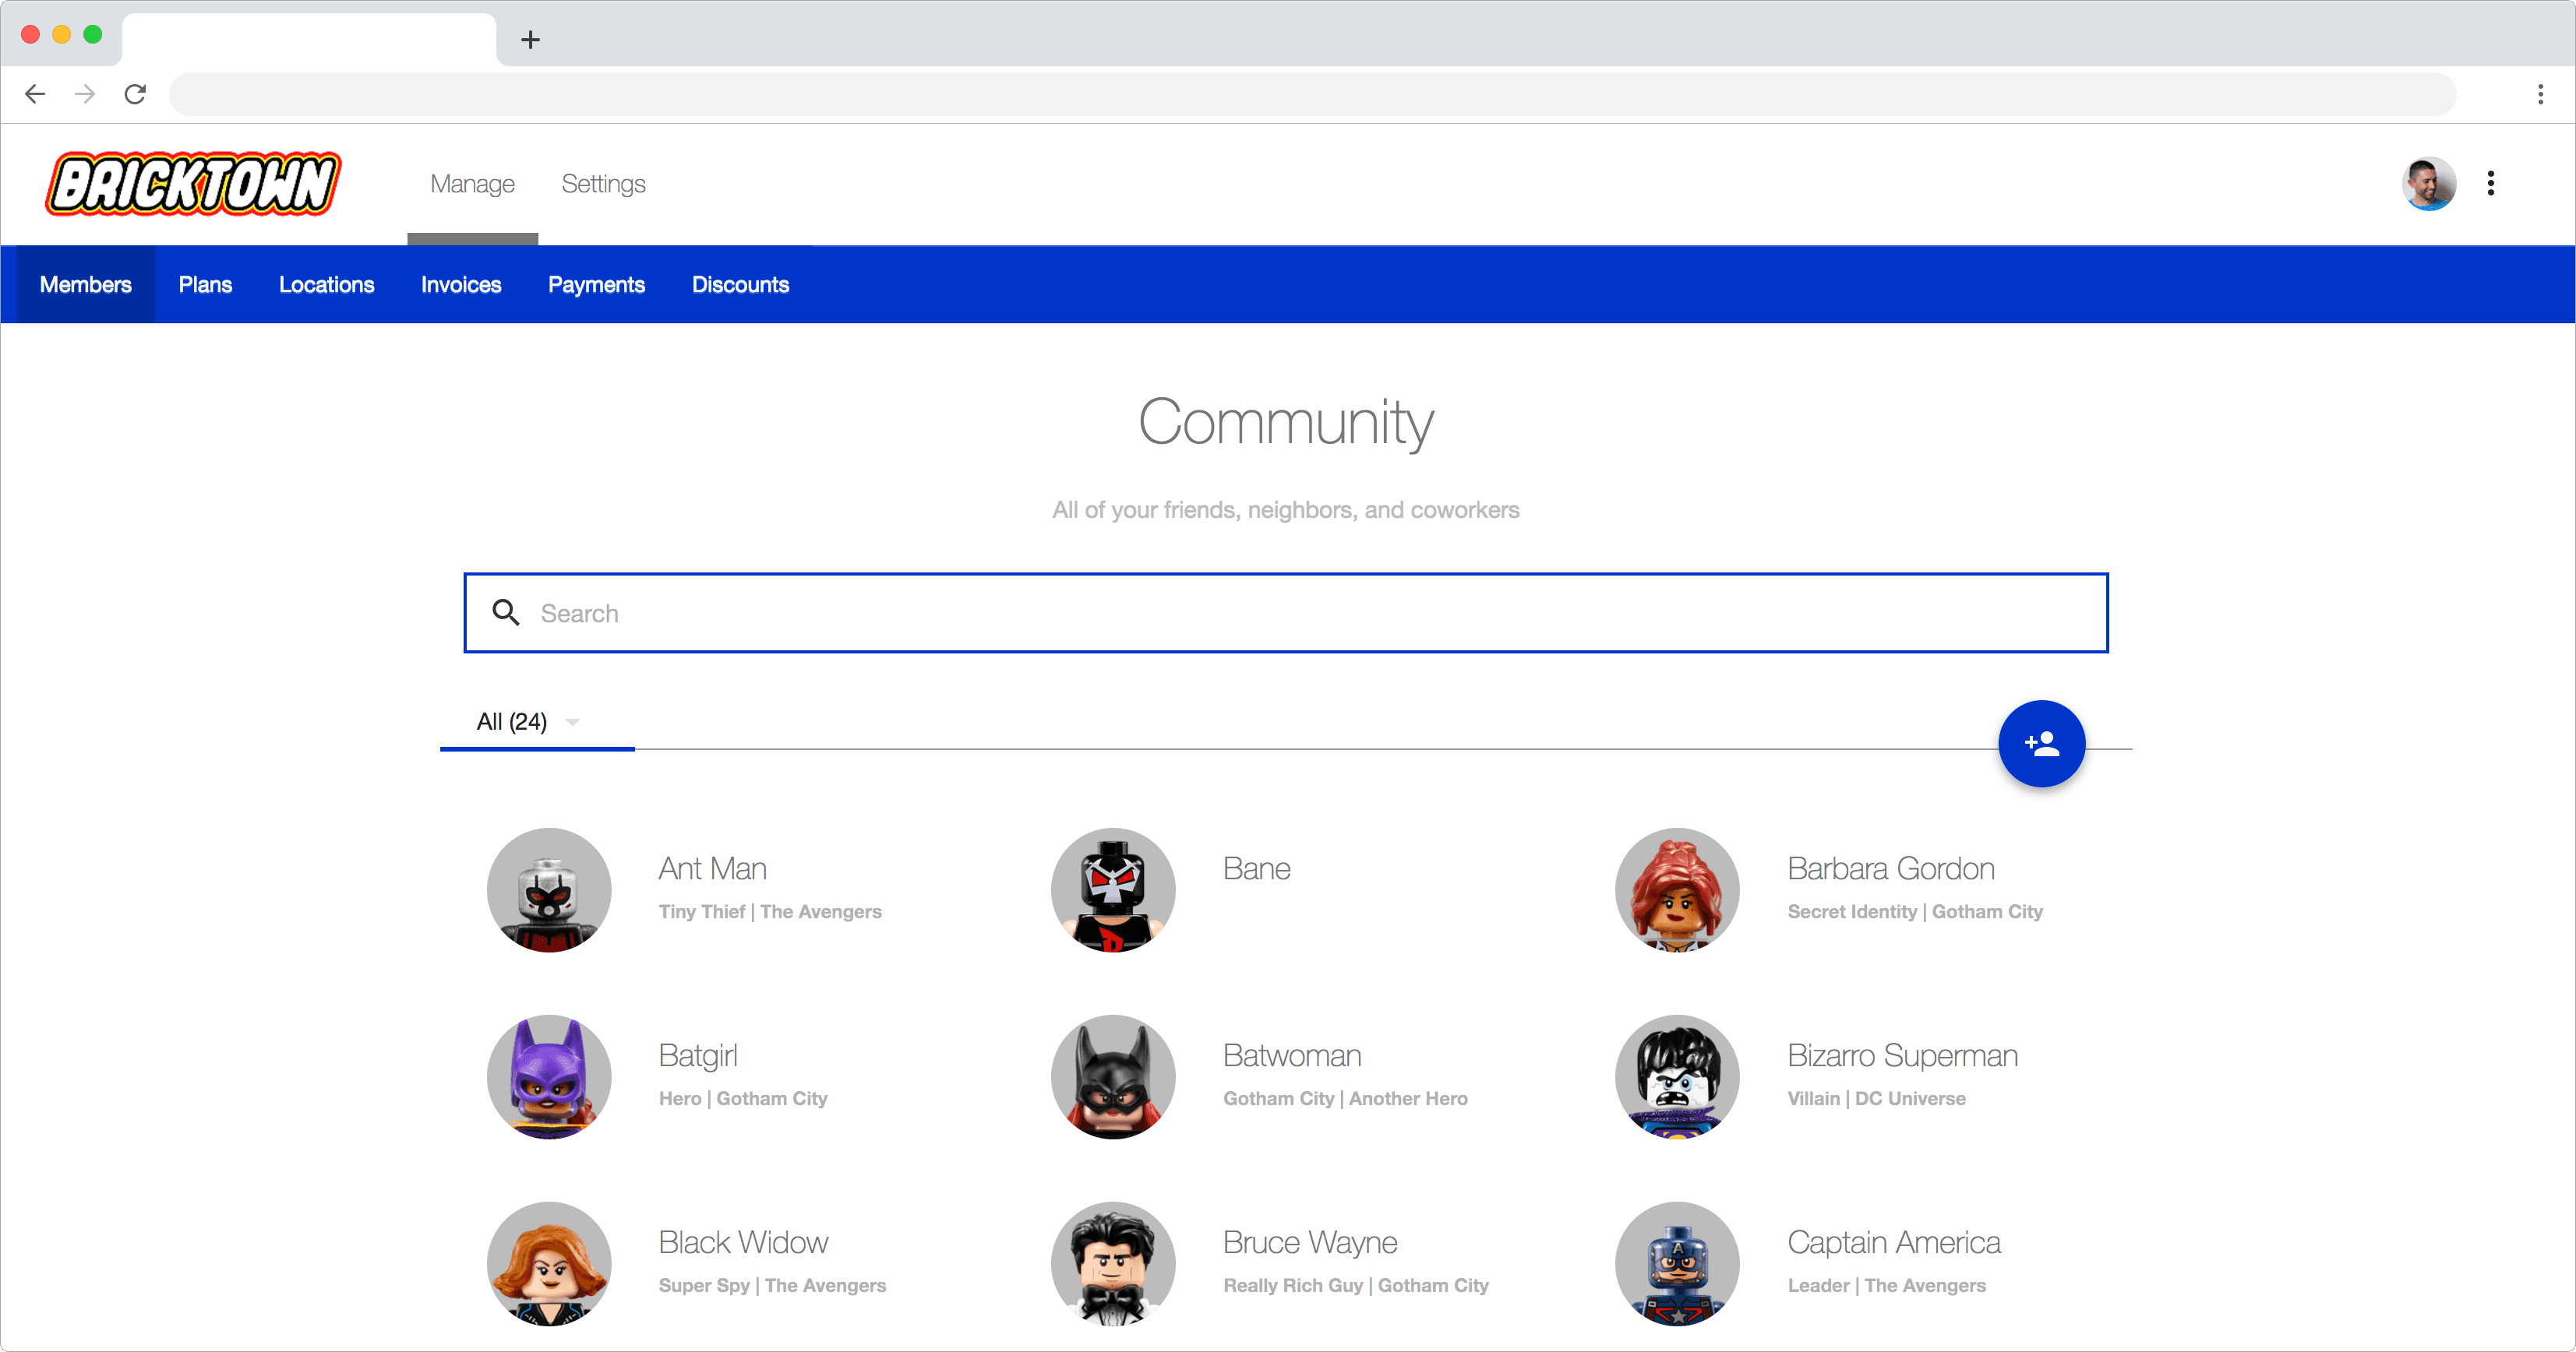Open a new browser tab
This screenshot has width=2576, height=1352.
531,40
